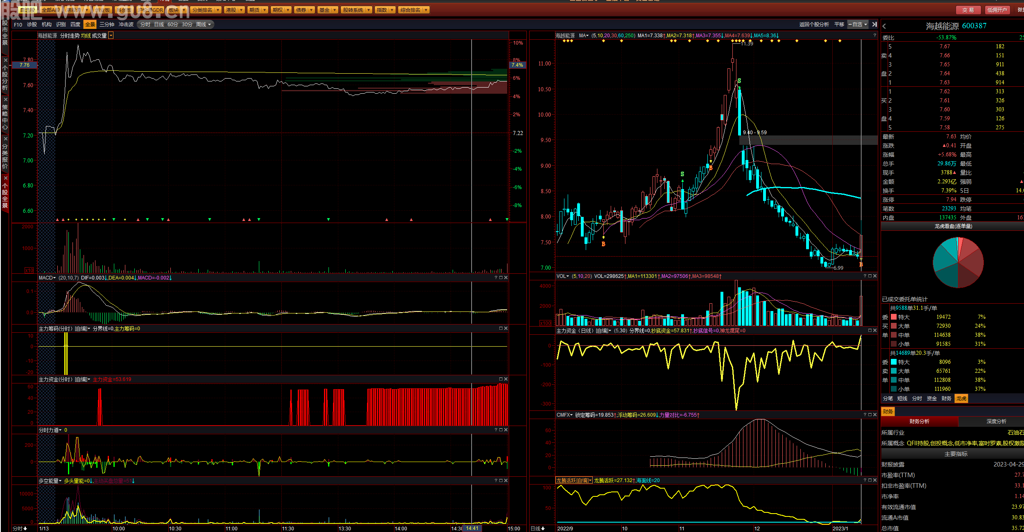The width and height of the screenshot is (1024, 532).
Task: Maximize the 主力资金(分时) panel
Action: point(501,379)
